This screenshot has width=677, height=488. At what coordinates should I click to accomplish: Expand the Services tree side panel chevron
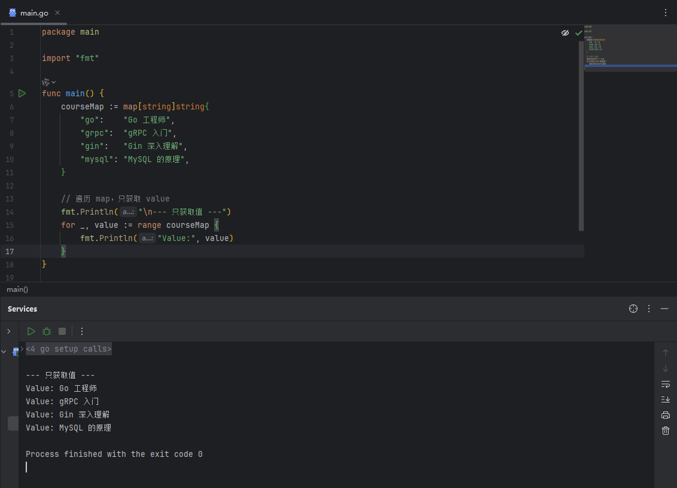point(8,331)
